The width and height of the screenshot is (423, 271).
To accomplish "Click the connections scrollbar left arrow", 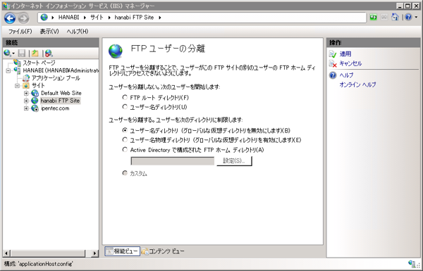I will (x=7, y=253).
